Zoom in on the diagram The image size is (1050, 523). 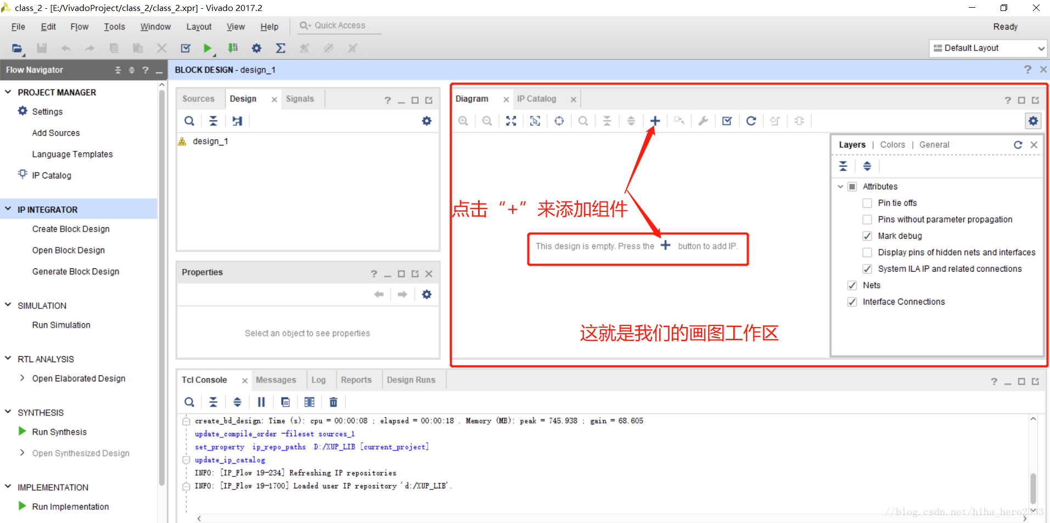pos(463,121)
